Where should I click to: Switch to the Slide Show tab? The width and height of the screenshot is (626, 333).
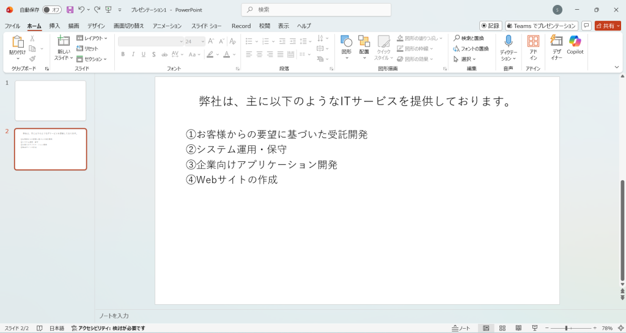pos(206,26)
